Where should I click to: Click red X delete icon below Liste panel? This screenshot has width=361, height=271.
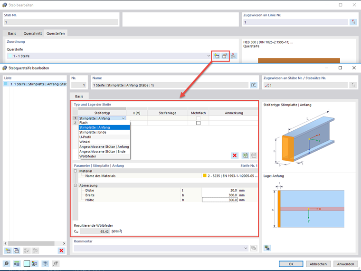tap(61, 251)
